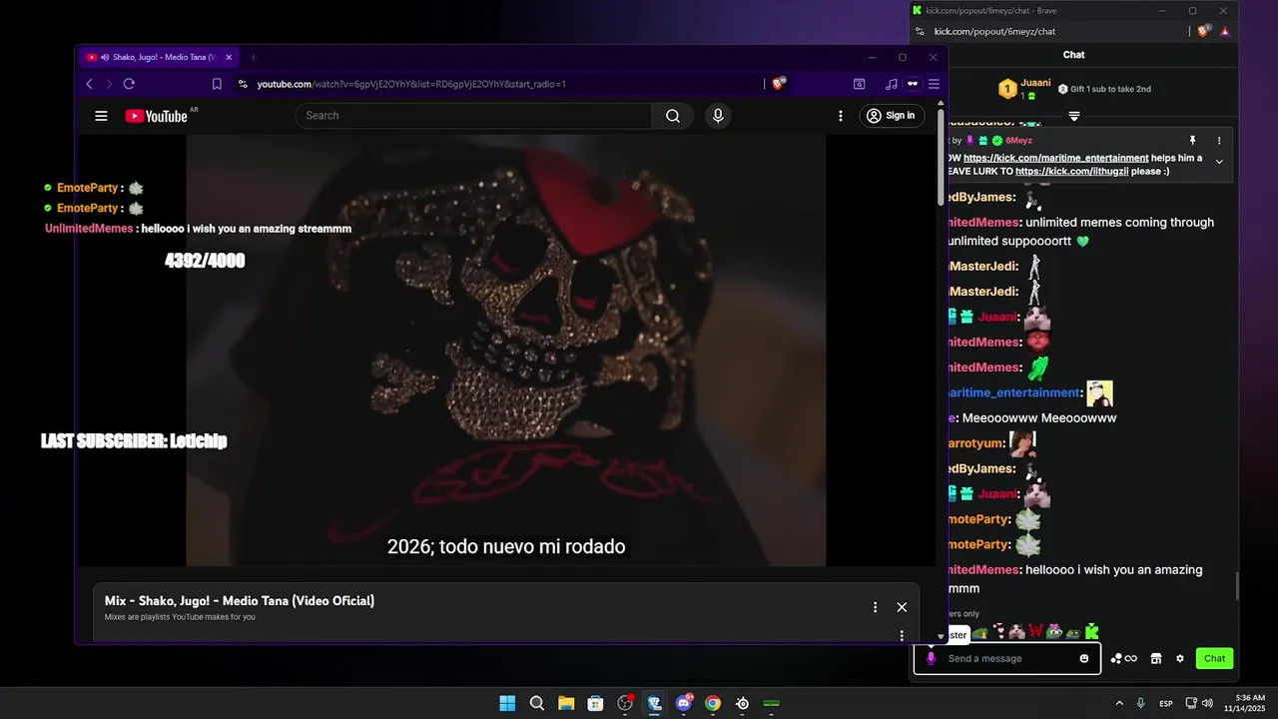This screenshot has width=1278, height=719.
Task: Open a new tab in YouTube window
Action: 253,57
